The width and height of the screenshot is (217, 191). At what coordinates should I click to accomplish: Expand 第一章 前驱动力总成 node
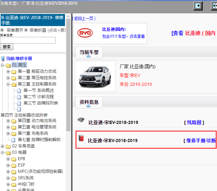pyautogui.click(x=8, y=72)
